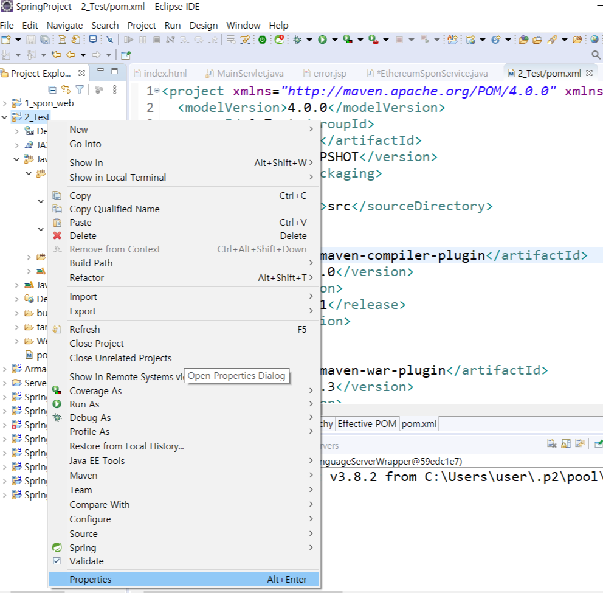Expand the Arma project node
The width and height of the screenshot is (603, 593).
[x=5, y=369]
